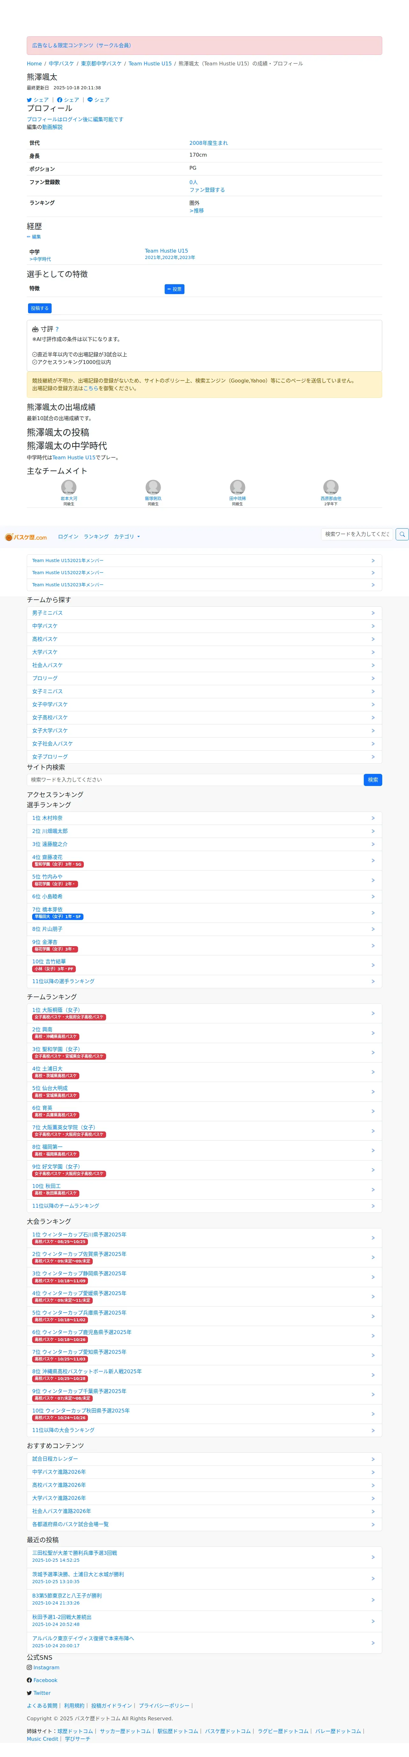
Task: Click 球歴ドットコム sister site link
Action: click(x=75, y=1731)
